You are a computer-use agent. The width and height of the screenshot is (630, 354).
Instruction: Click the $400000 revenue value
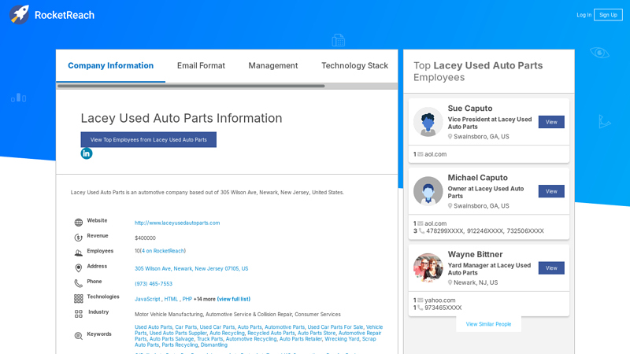(145, 238)
